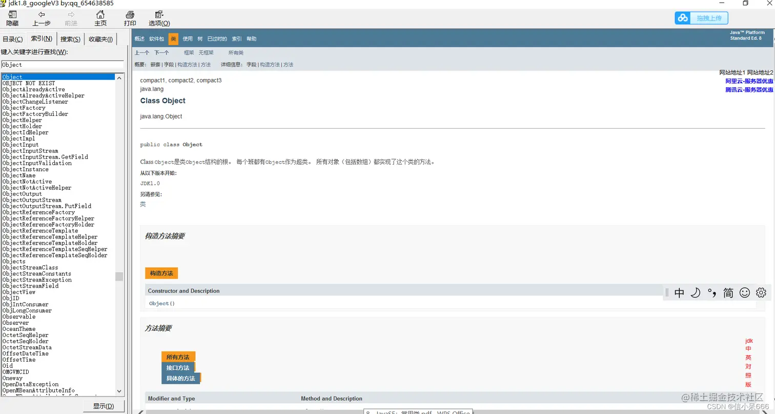This screenshot has width=775, height=414.
Task: Open 已过时的 in the navigation bar
Action: (217, 39)
